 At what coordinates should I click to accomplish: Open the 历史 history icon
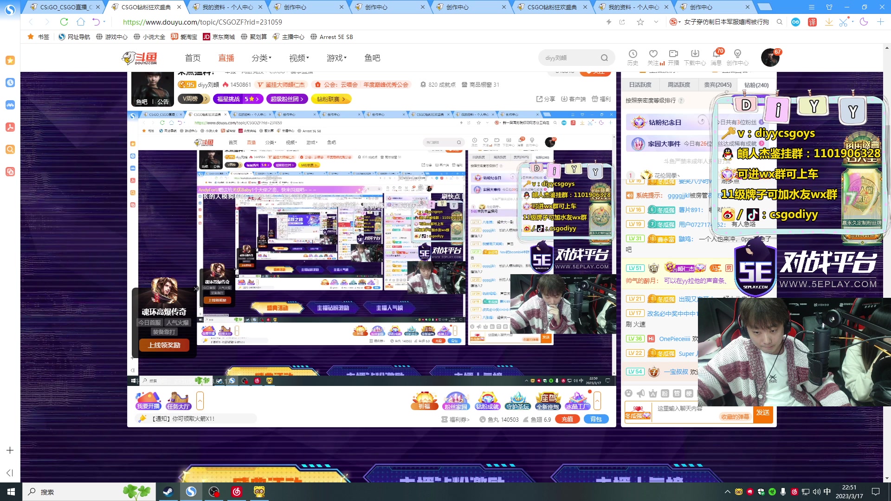pos(633,58)
